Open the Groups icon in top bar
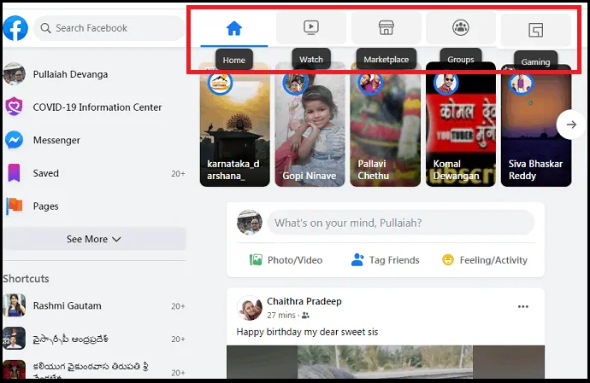This screenshot has height=383, width=590. pyautogui.click(x=460, y=28)
